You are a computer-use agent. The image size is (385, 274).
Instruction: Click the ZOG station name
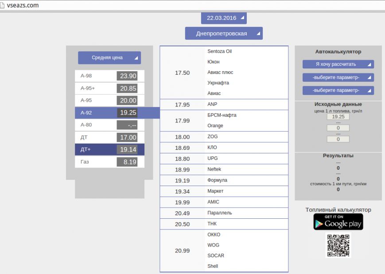pos(212,137)
